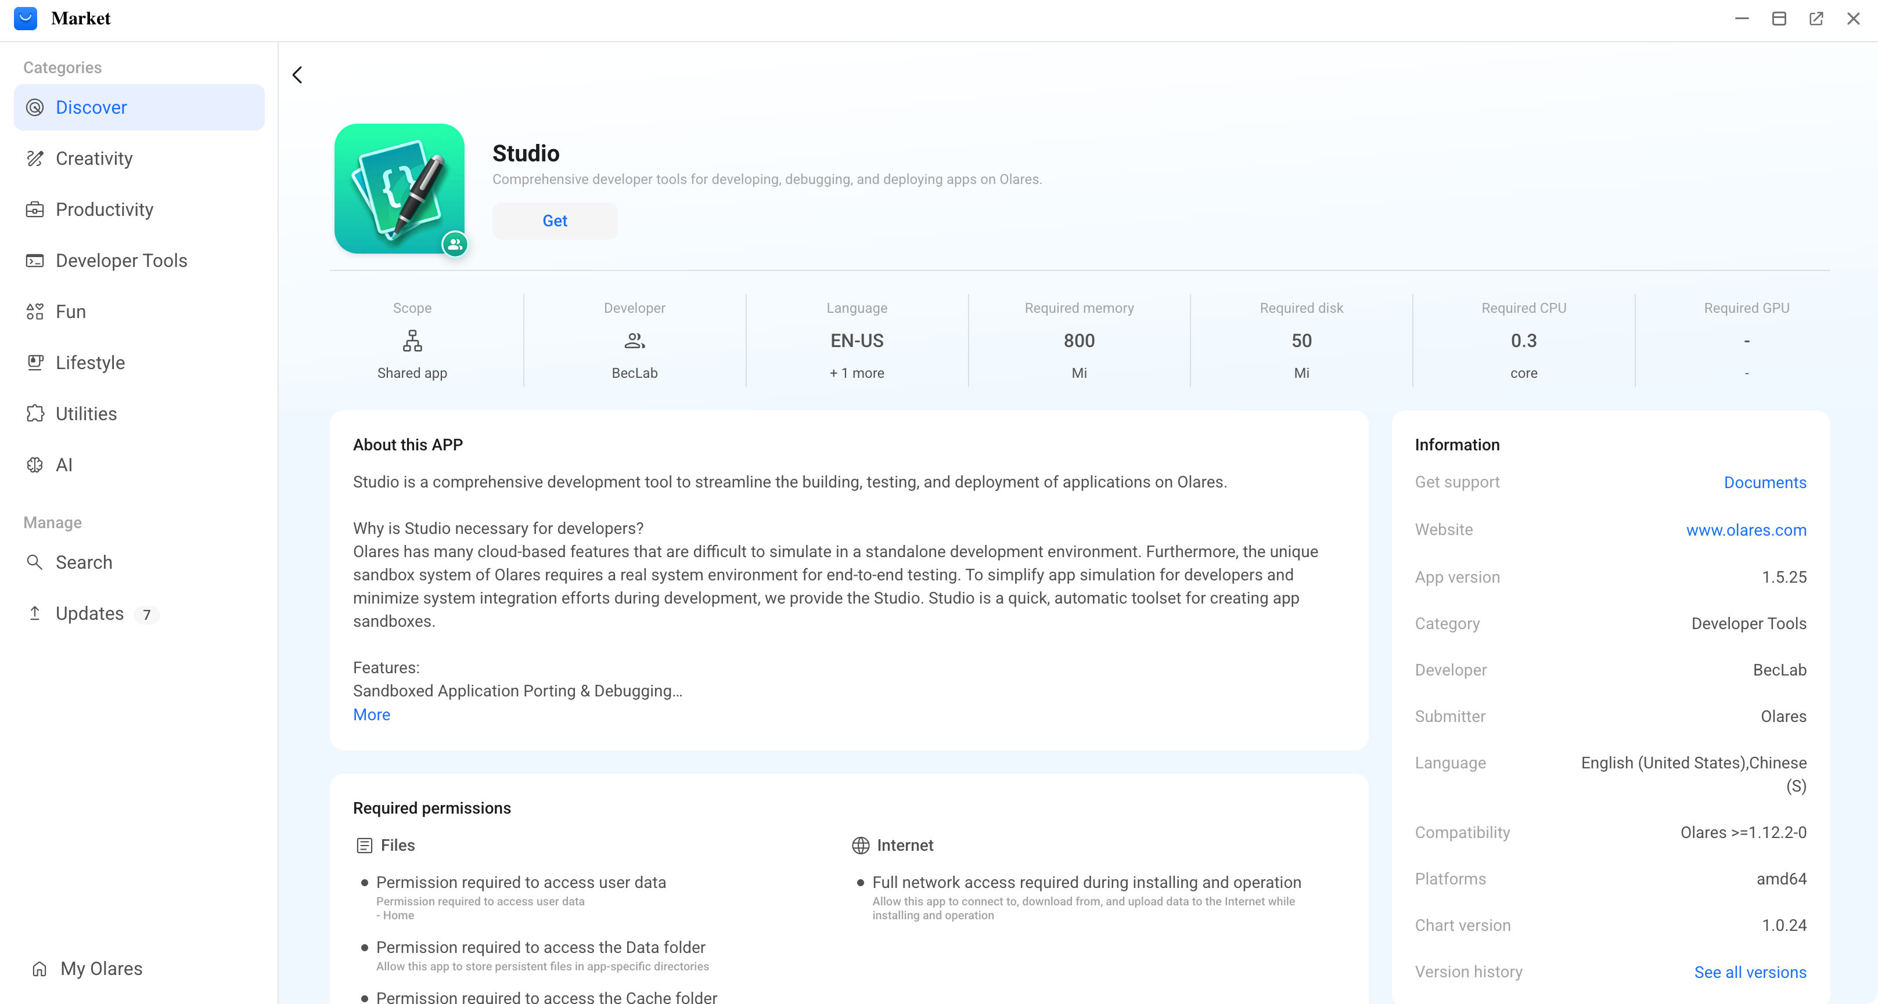1878x1004 pixels.
Task: Select the Creativity category icon
Action: coord(35,158)
